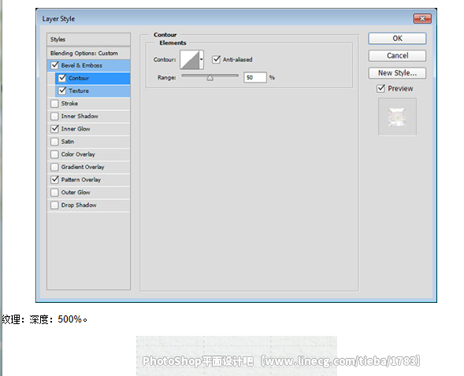The height and width of the screenshot is (376, 464).
Task: Toggle the Anti-aliased checkbox
Action: click(217, 59)
